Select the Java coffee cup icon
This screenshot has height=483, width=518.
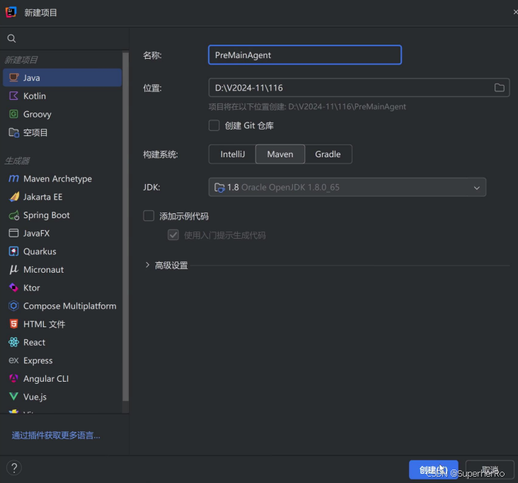point(13,78)
